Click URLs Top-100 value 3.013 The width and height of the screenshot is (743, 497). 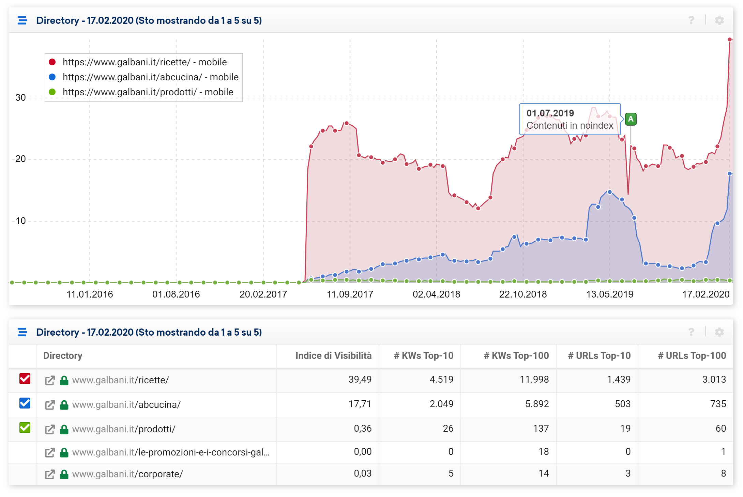714,380
